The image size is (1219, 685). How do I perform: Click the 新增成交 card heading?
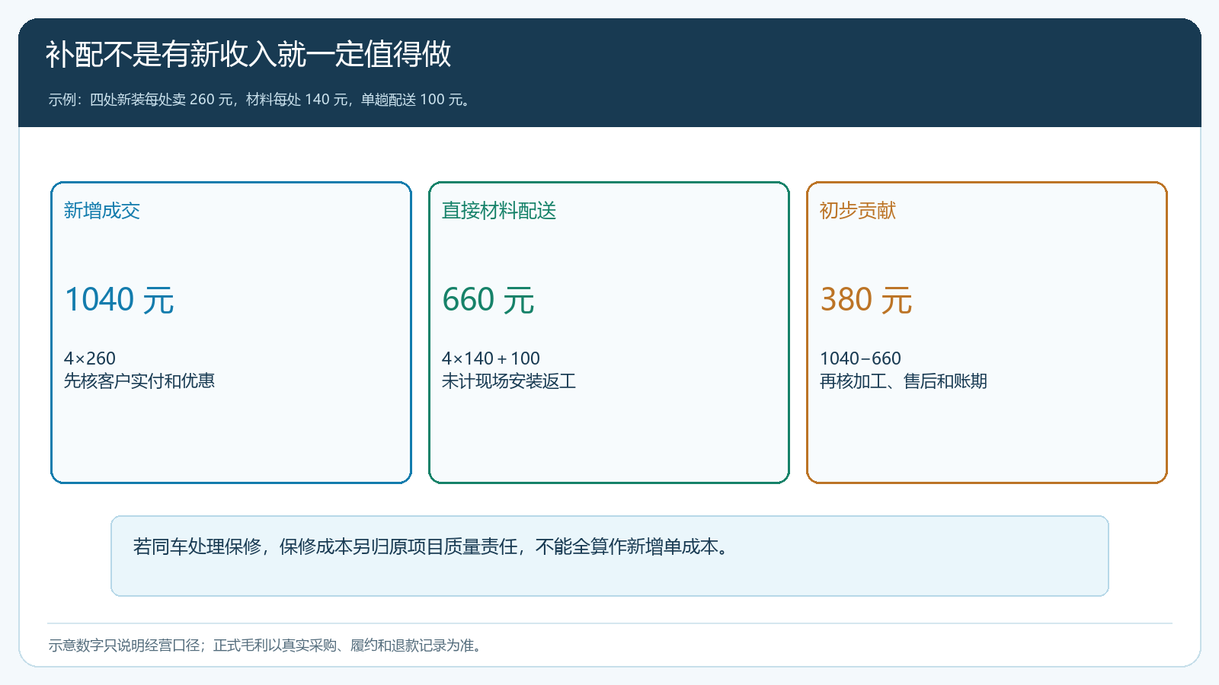(102, 211)
